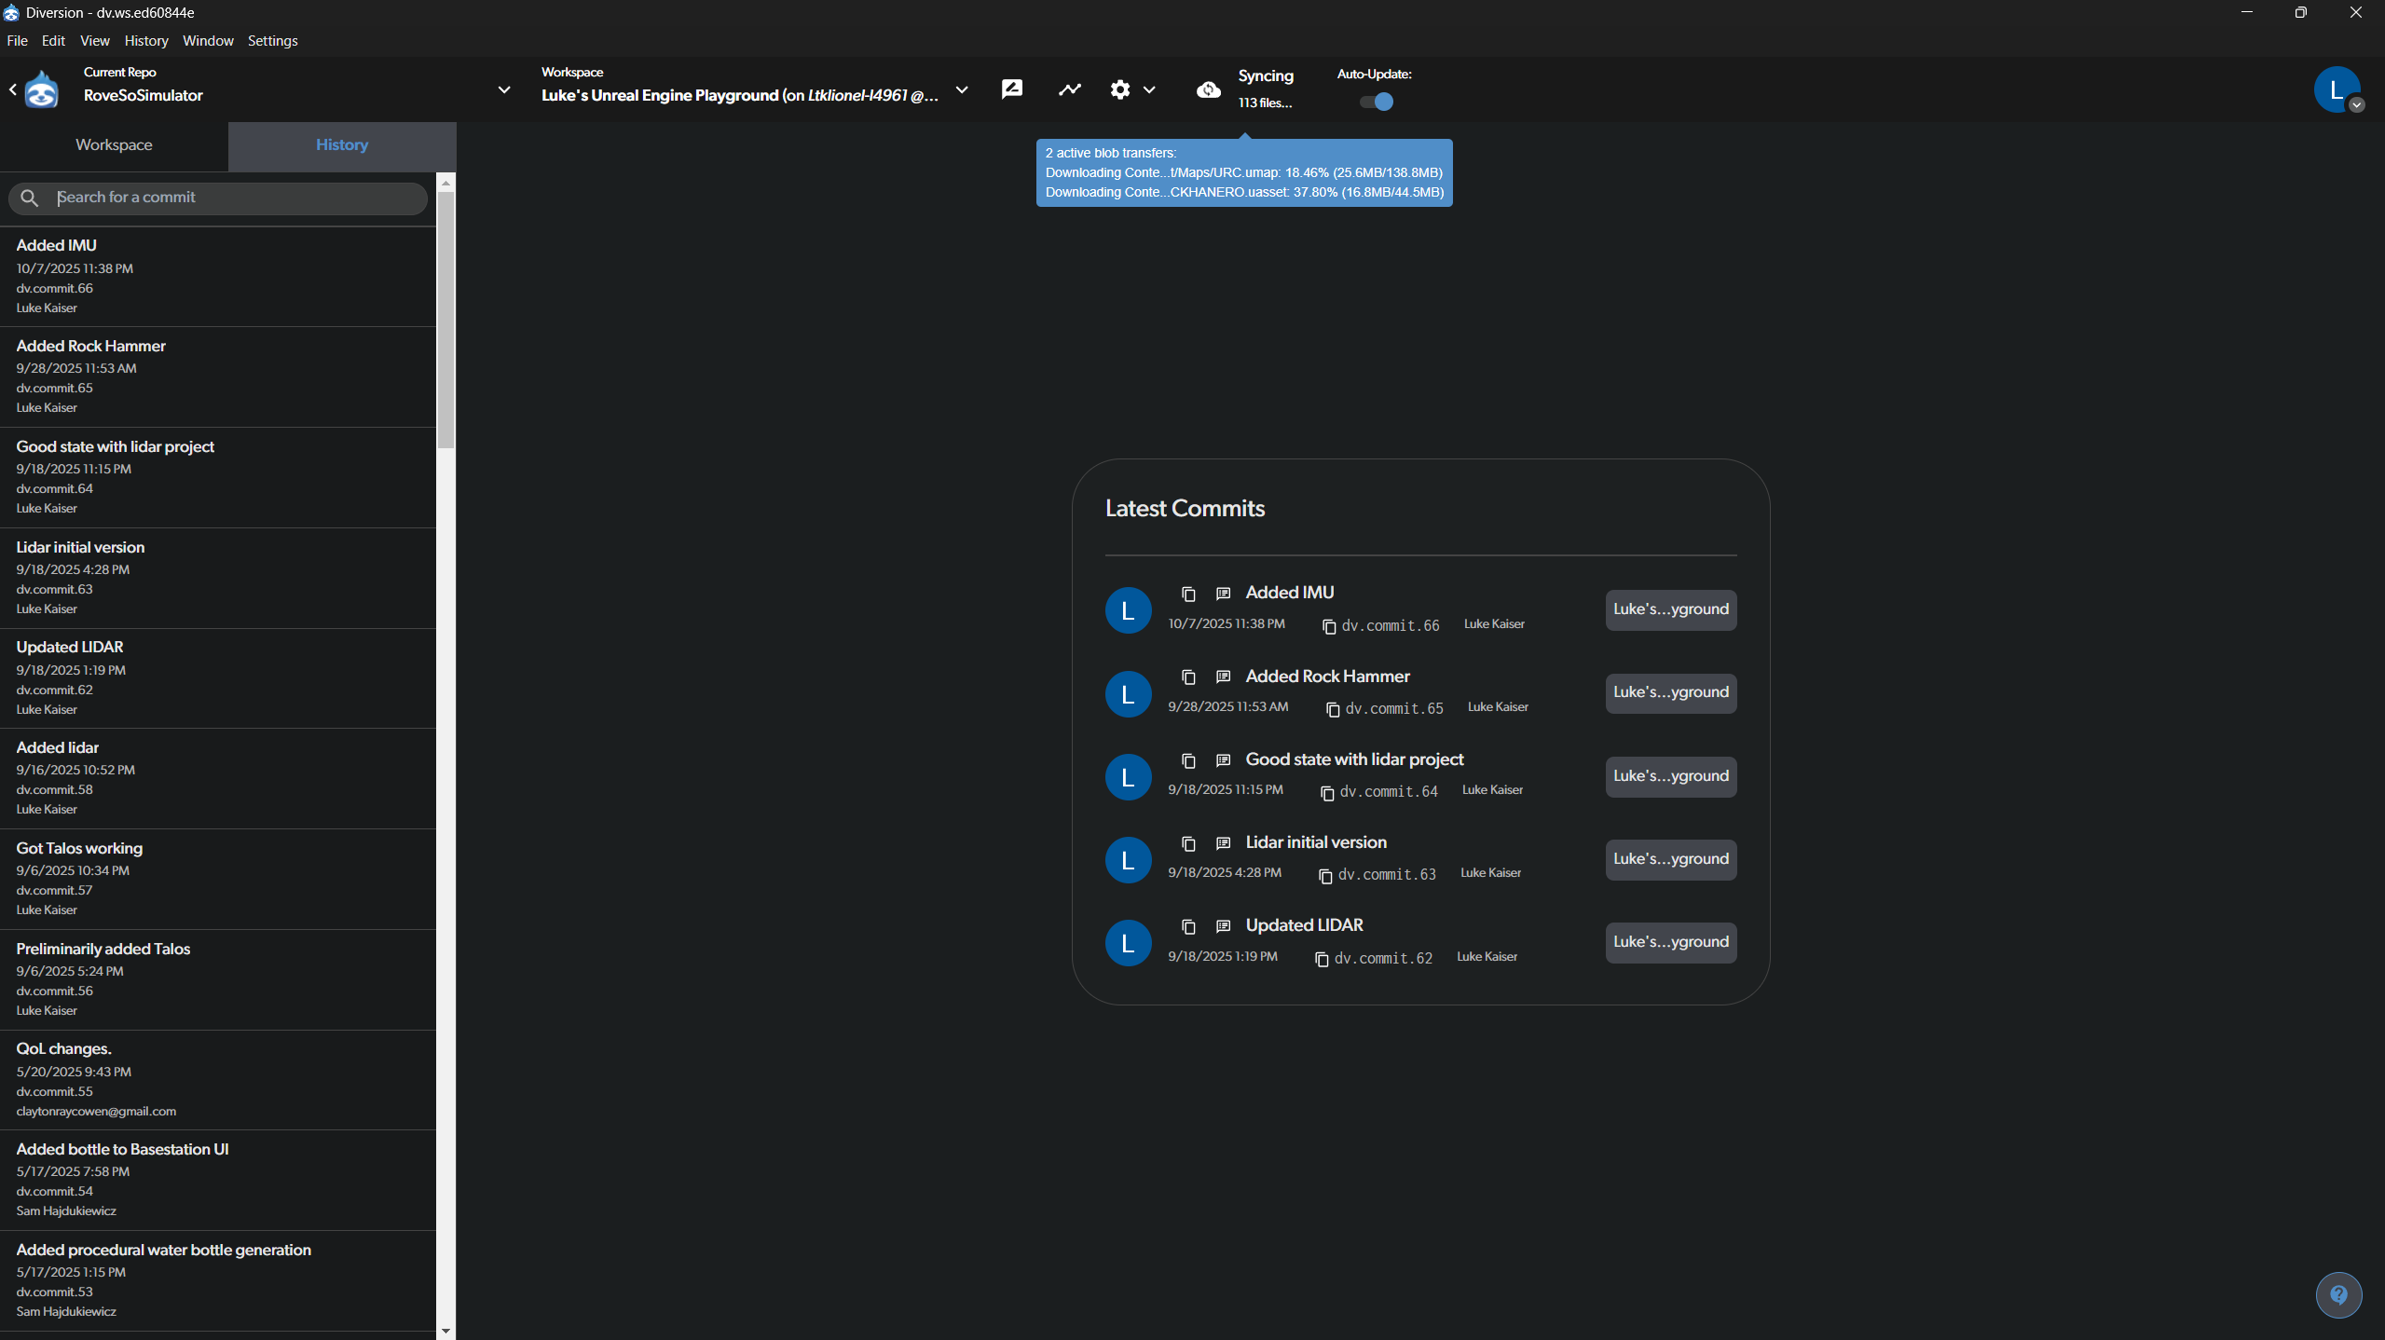Open the commit comments icon in toolbar

[1011, 89]
